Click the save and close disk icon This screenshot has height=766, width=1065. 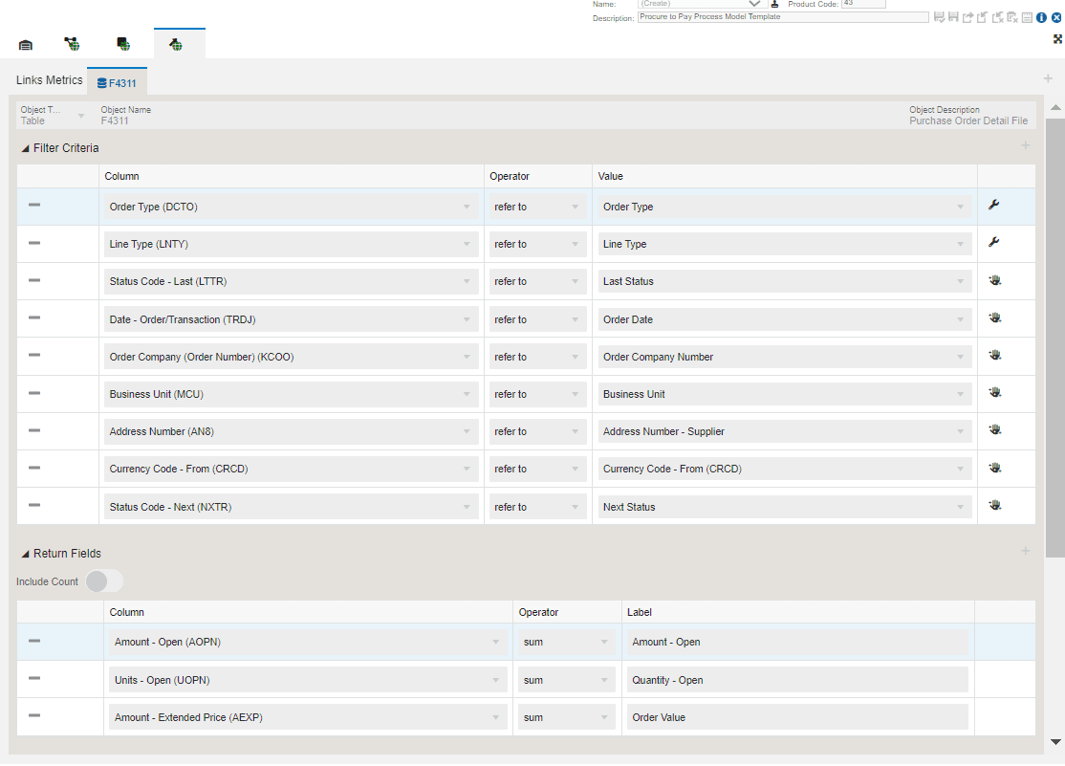click(939, 17)
